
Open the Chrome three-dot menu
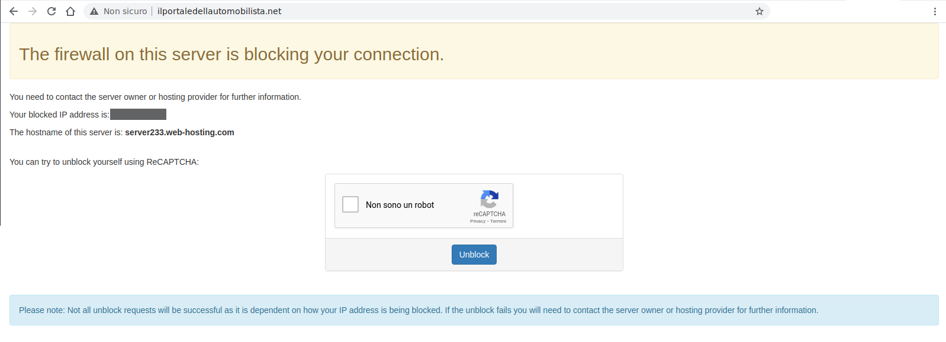tap(935, 11)
